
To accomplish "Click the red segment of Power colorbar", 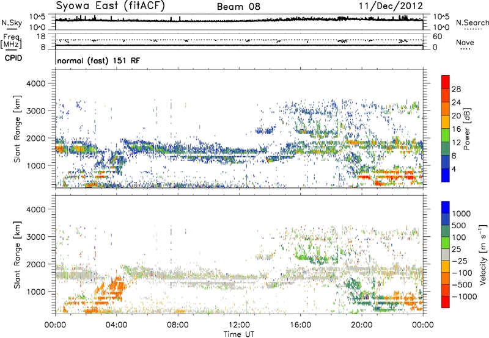I will point(446,82).
